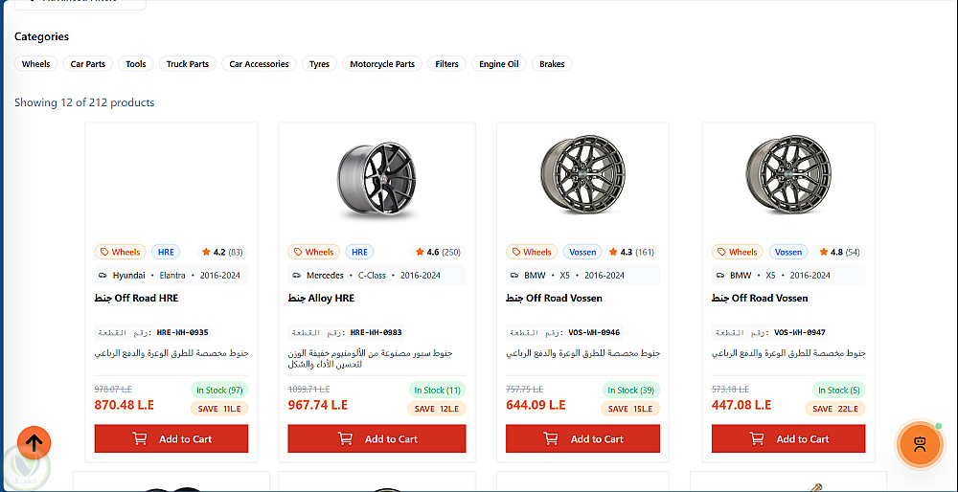
Task: Open the Alloy HRE wheel product image
Action: (376, 179)
